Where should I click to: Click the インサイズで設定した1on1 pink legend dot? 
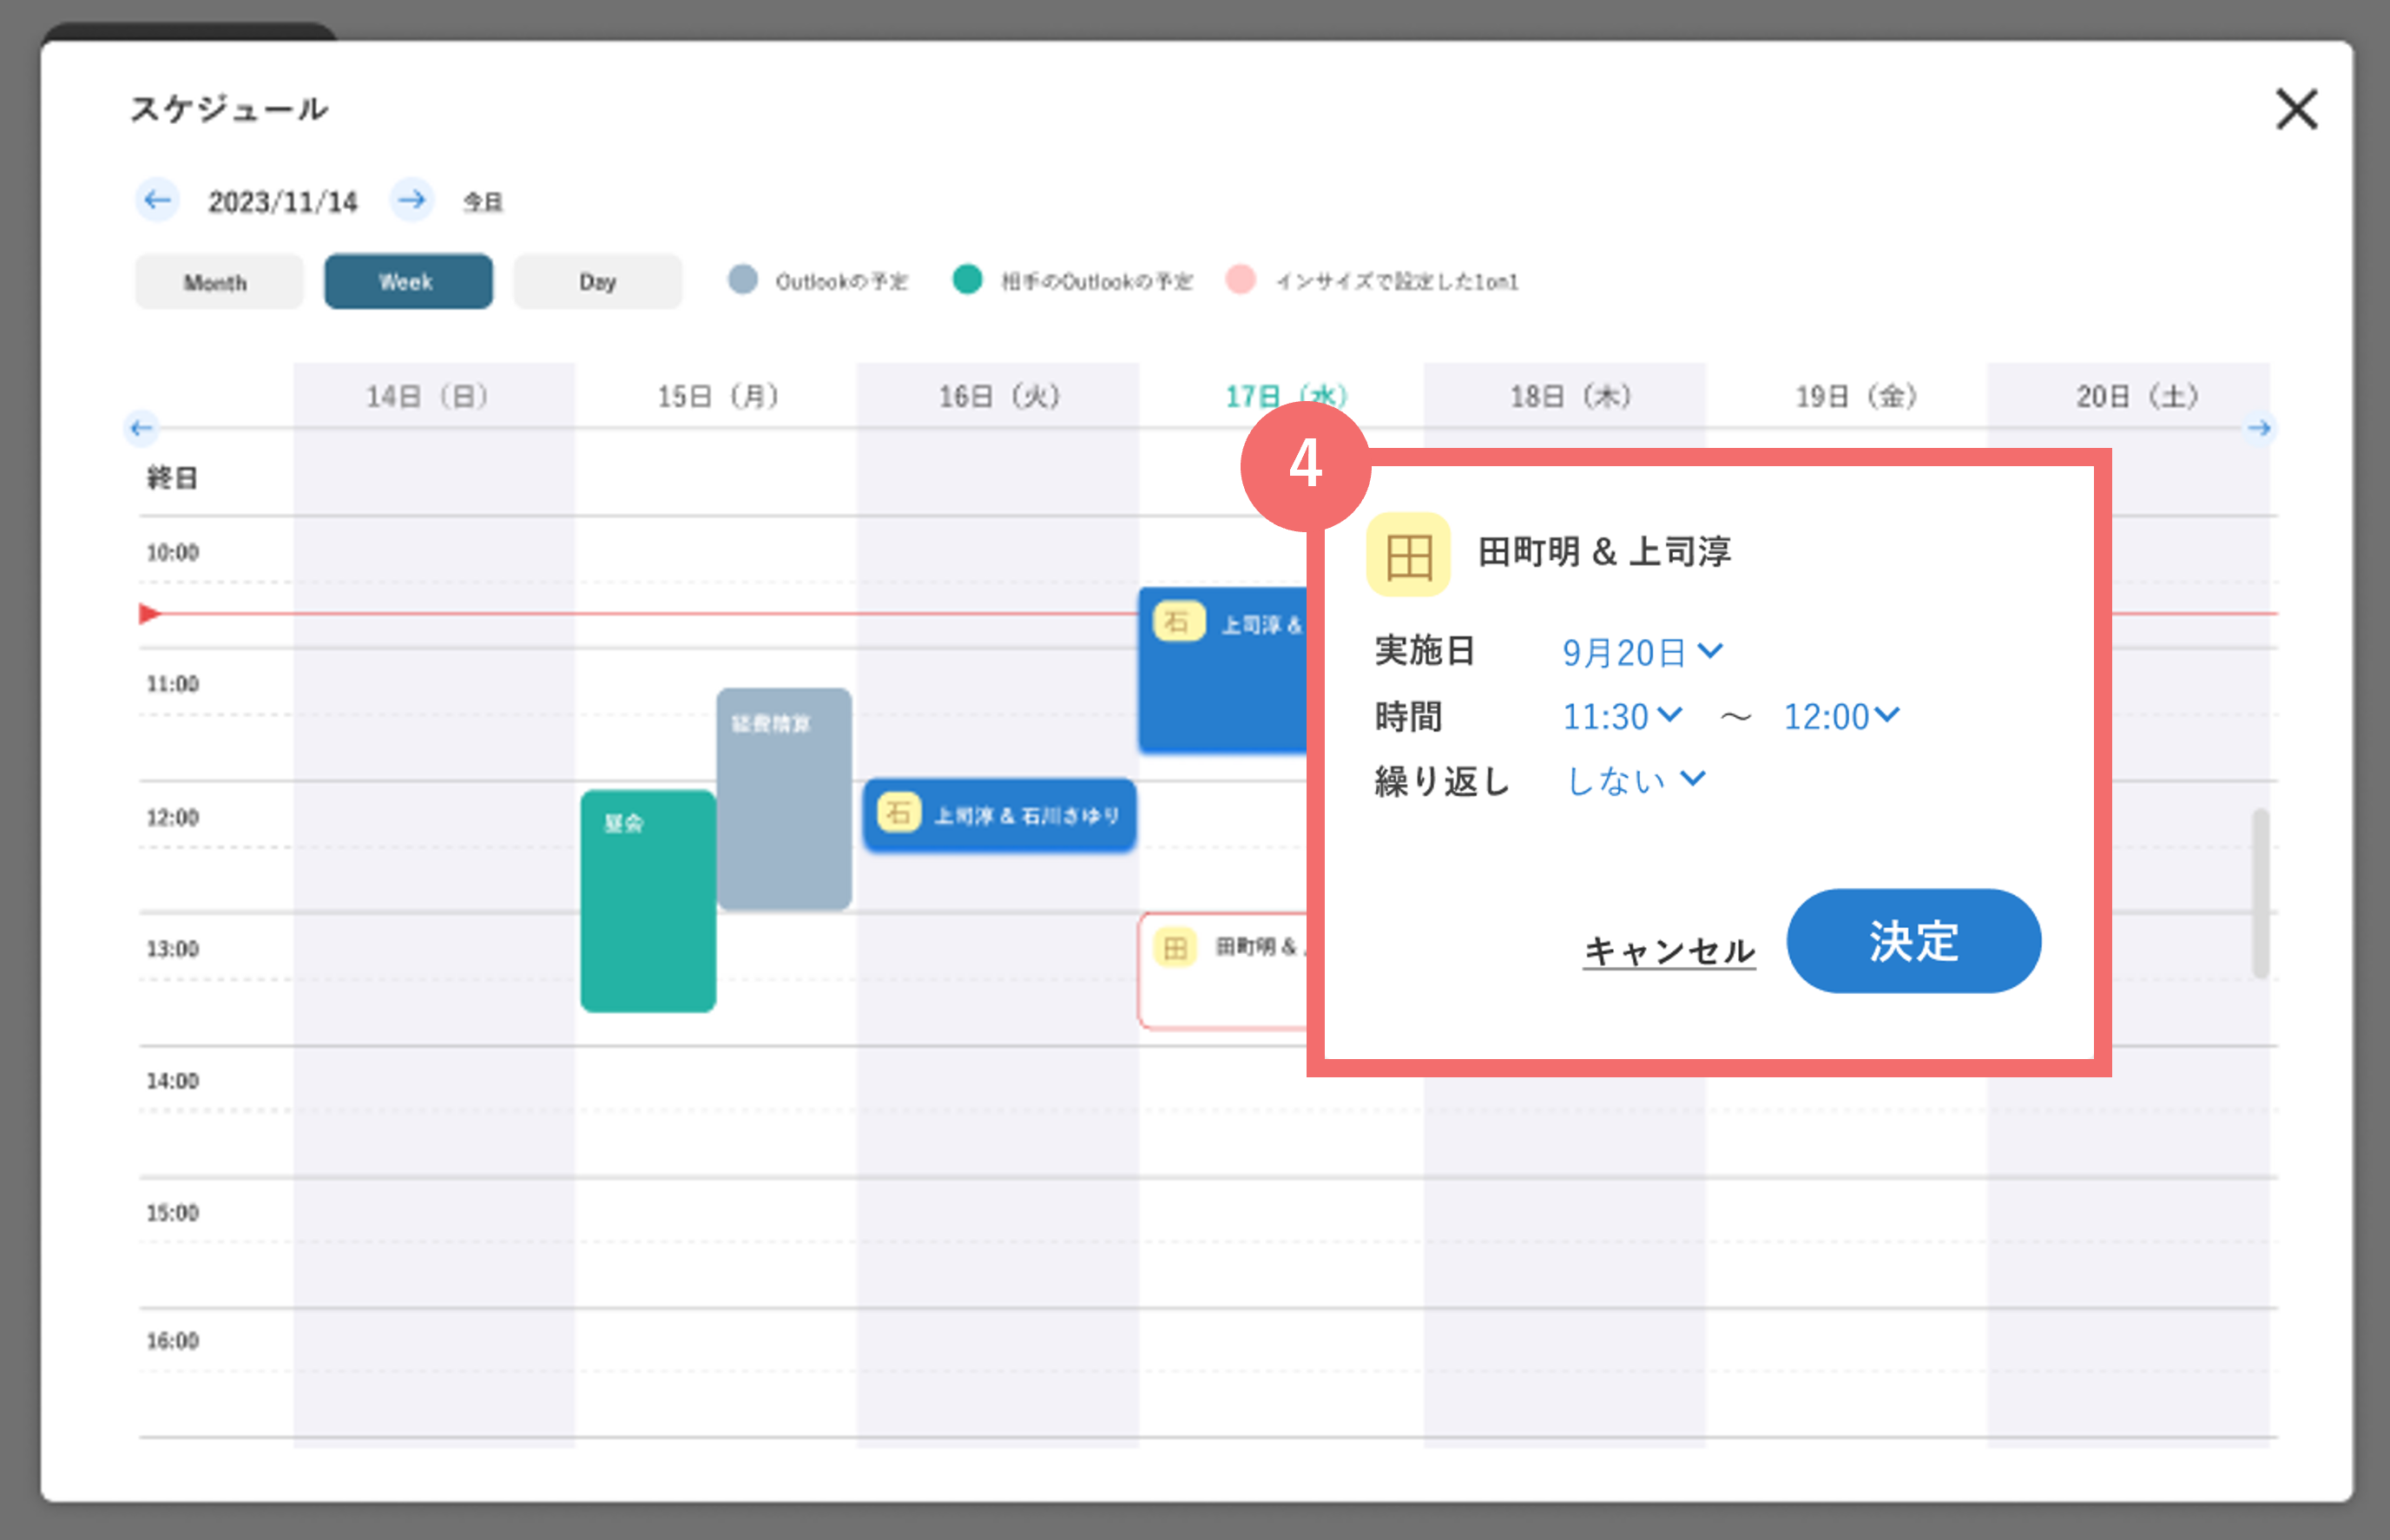(x=1240, y=279)
